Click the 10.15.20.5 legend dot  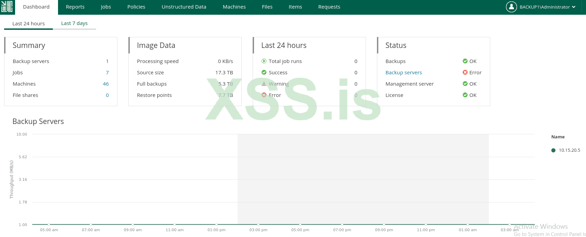(553, 150)
